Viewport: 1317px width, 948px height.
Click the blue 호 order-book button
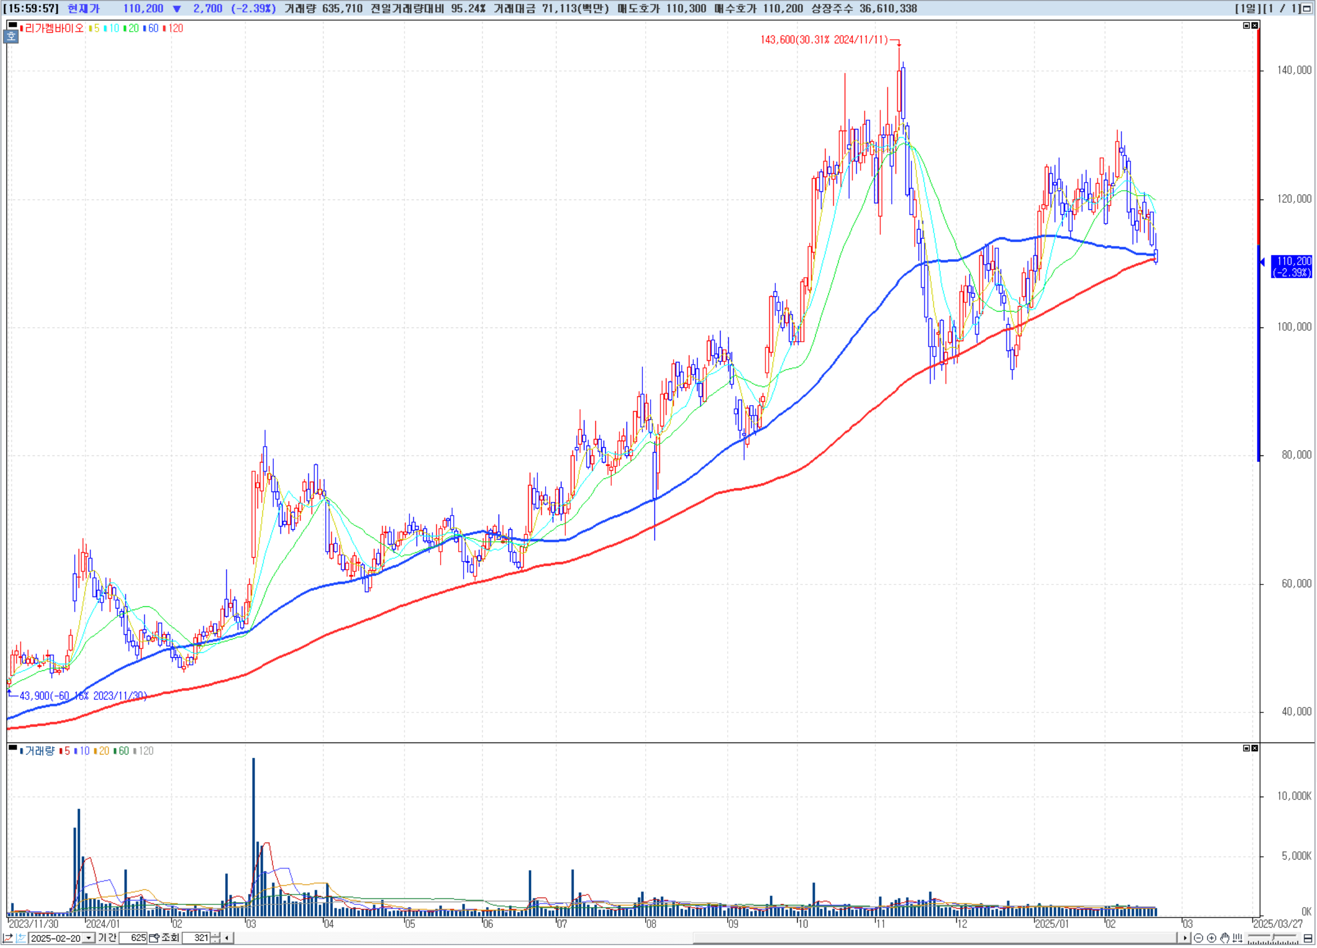point(11,37)
